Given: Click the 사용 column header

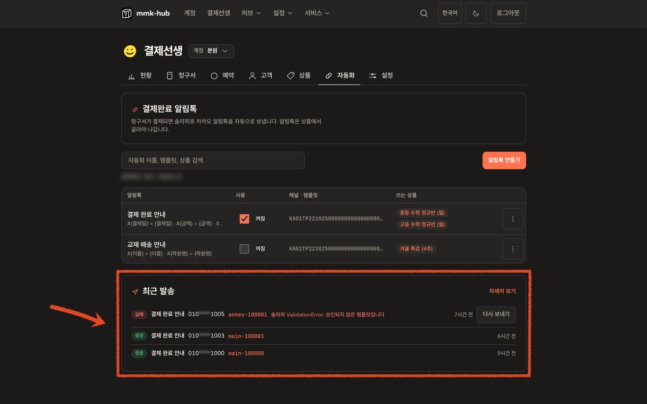Looking at the screenshot, I should 240,195.
